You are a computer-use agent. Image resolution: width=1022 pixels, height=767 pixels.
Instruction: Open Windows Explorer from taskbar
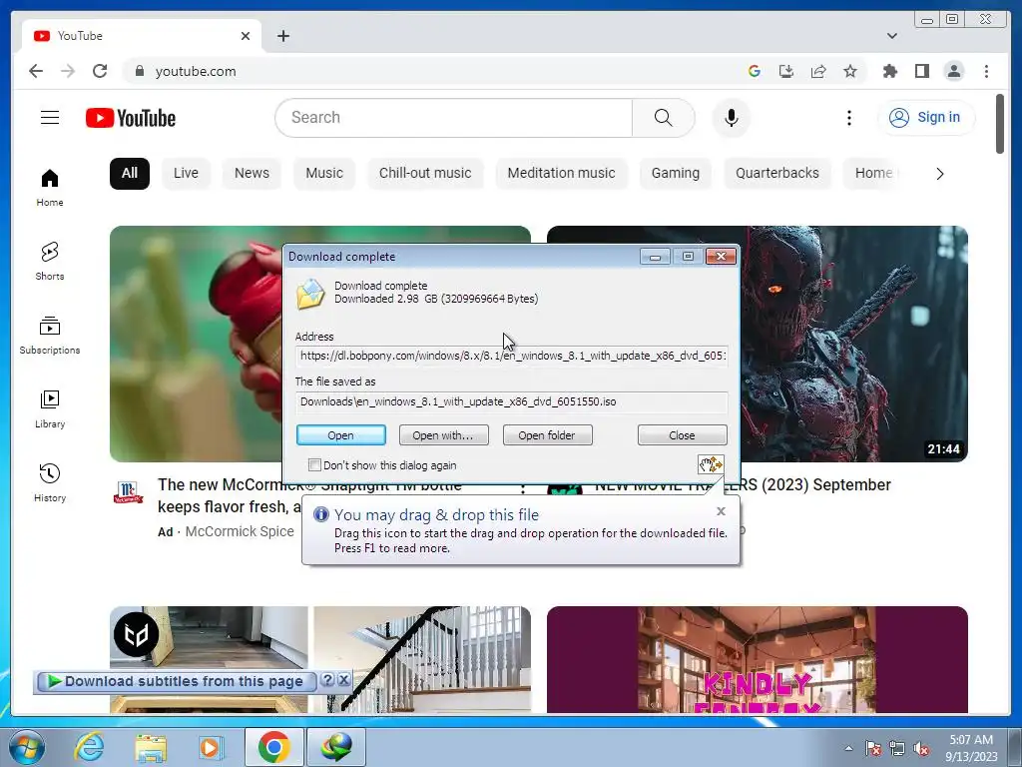coord(151,747)
